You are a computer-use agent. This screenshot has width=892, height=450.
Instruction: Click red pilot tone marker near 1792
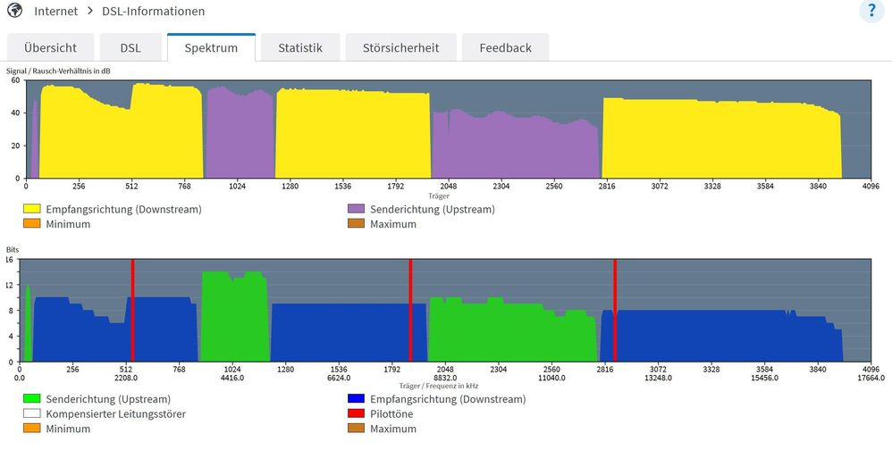[410, 310]
